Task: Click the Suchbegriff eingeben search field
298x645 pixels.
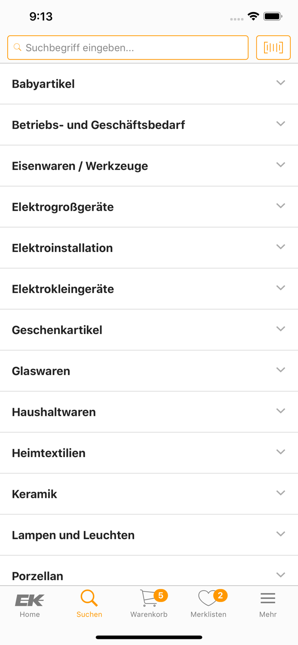Action: click(128, 47)
